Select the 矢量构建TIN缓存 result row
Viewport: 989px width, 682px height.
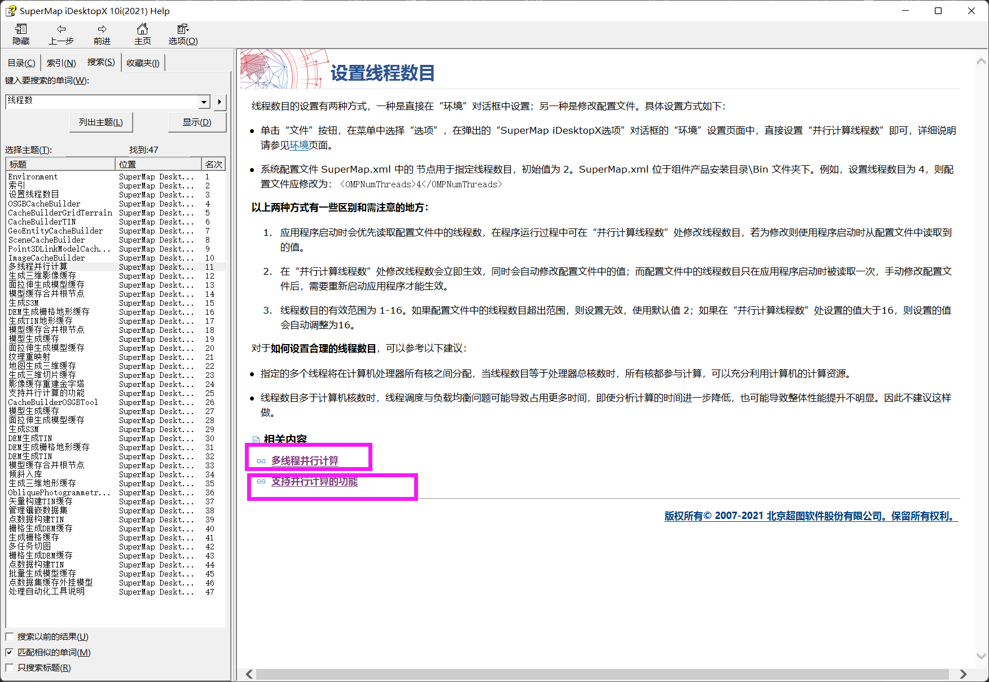click(116, 501)
